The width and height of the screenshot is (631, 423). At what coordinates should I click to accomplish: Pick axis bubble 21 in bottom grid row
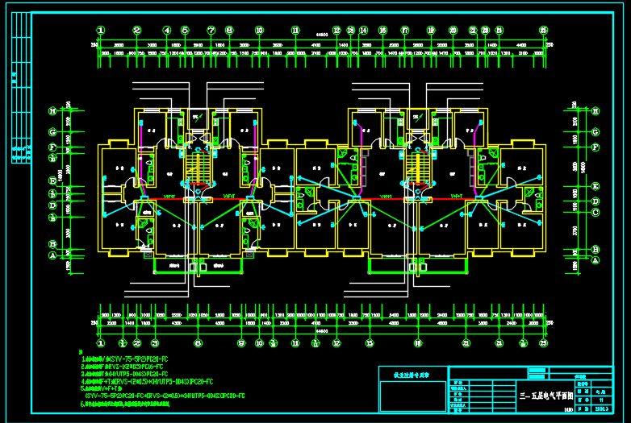point(466,343)
